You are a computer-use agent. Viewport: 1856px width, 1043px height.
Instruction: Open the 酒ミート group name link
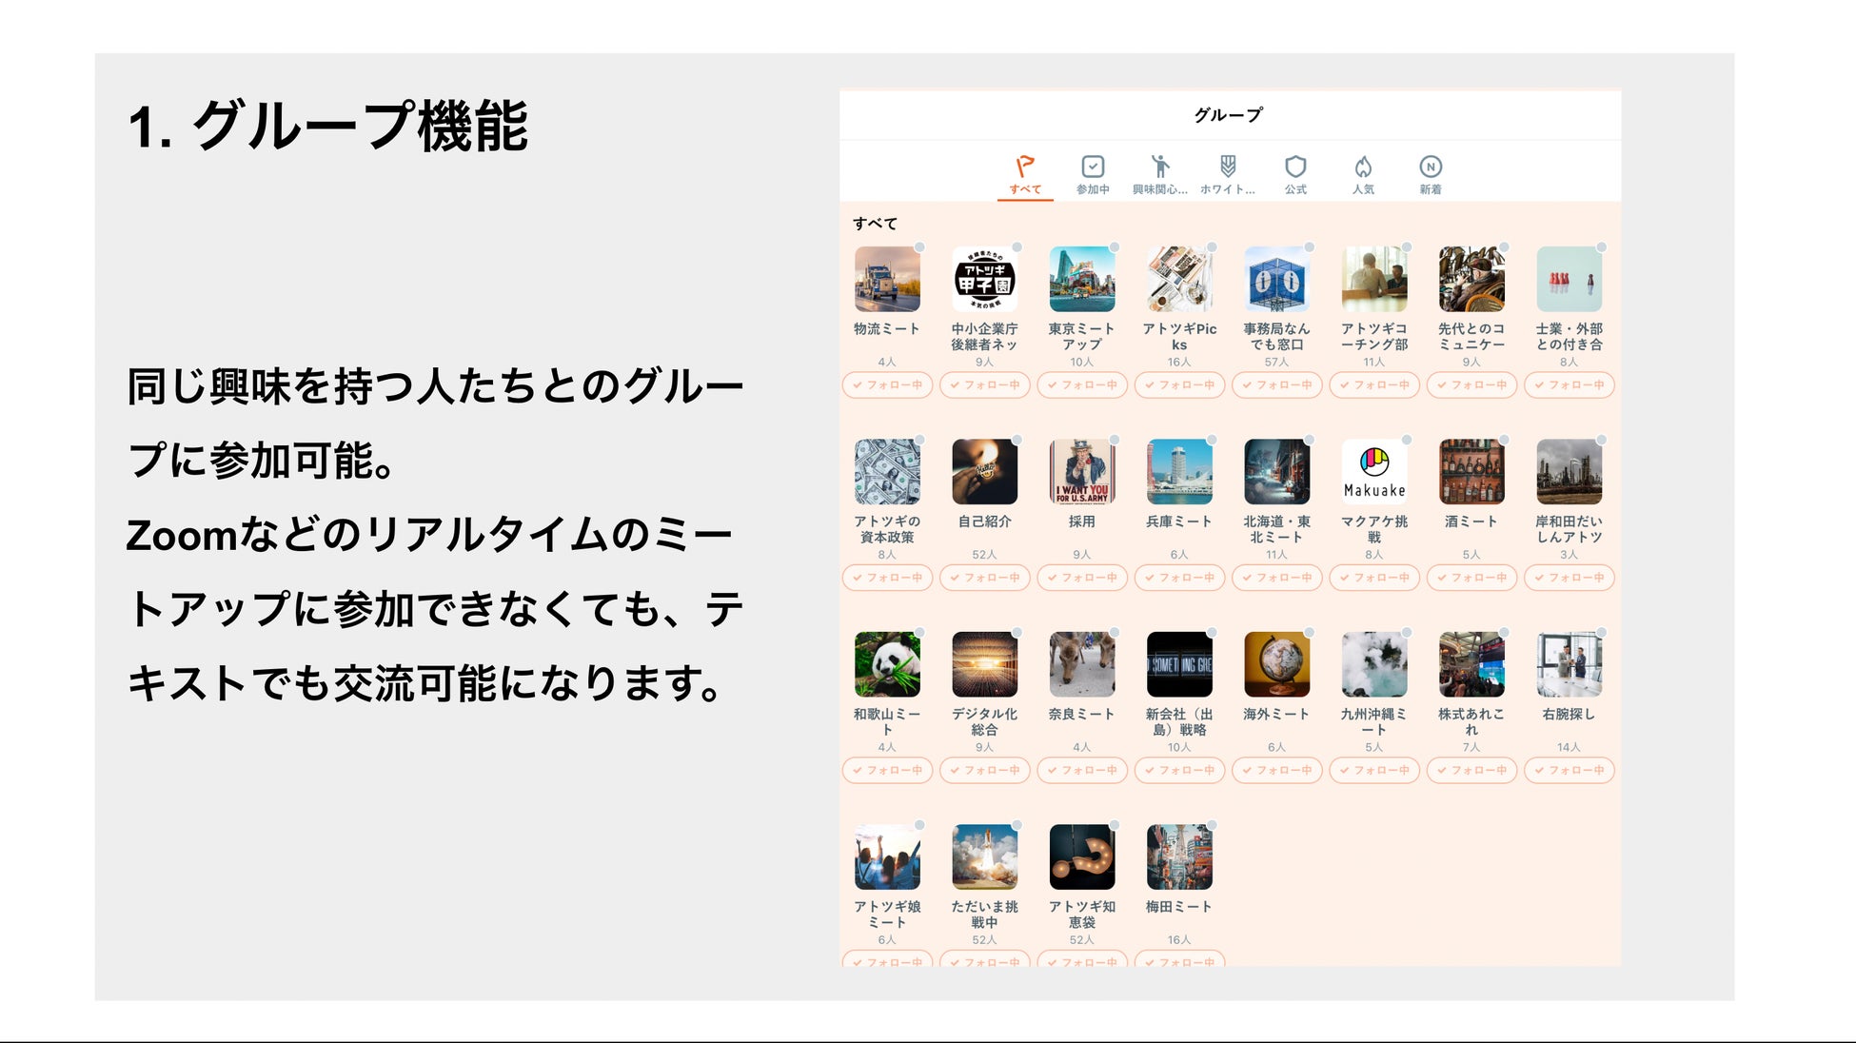[x=1471, y=521]
